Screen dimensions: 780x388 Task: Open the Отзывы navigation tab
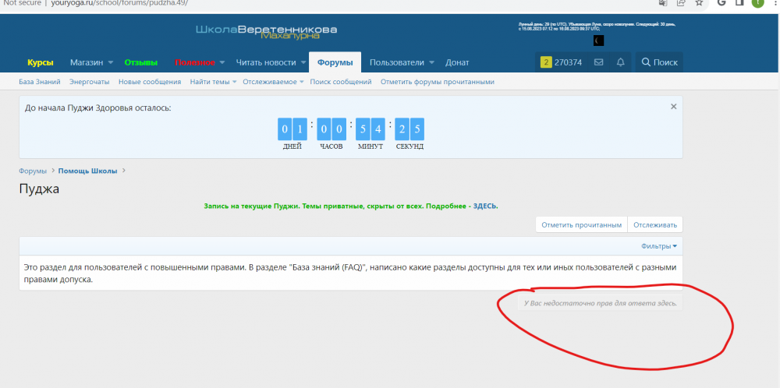coord(141,62)
